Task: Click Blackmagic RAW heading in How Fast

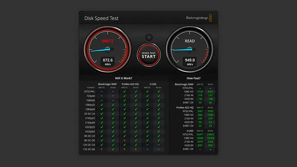Action: [184, 84]
